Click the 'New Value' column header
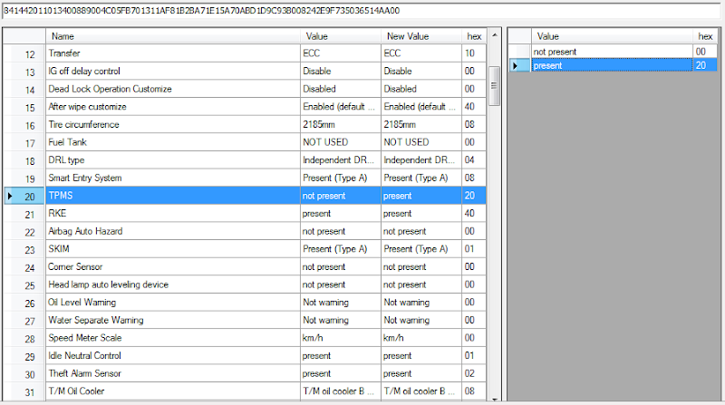 pos(421,36)
